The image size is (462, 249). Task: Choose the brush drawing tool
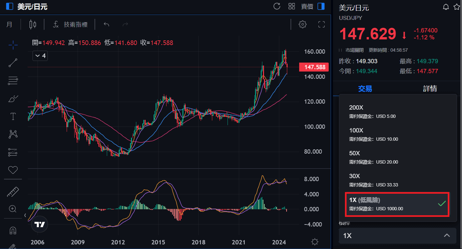(x=13, y=99)
